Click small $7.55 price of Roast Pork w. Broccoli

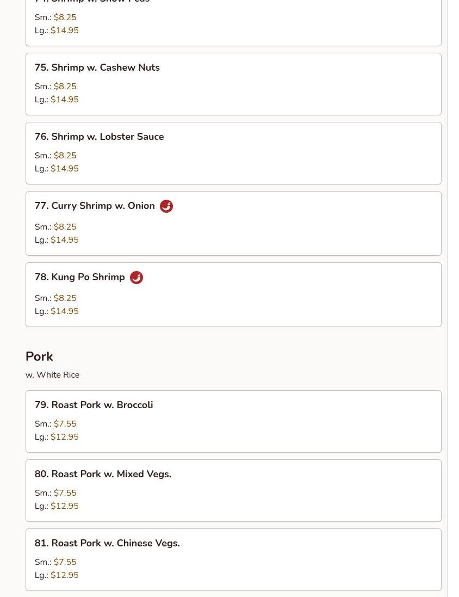tap(65, 424)
